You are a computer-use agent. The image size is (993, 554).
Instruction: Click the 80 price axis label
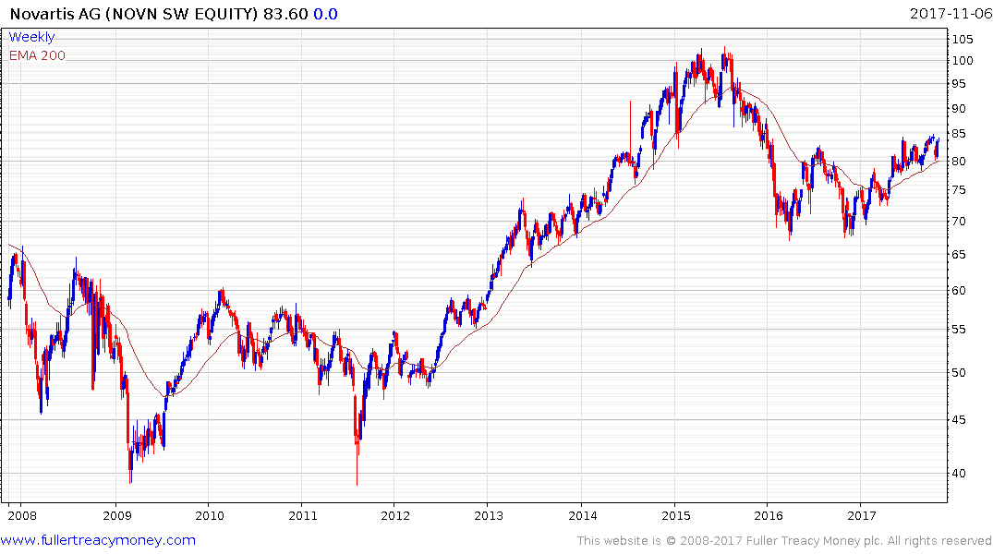pos(959,162)
